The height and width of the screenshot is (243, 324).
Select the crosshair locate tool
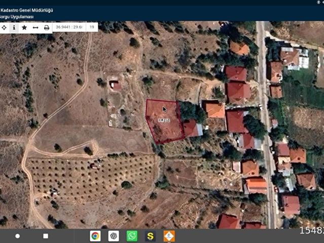(4, 27)
